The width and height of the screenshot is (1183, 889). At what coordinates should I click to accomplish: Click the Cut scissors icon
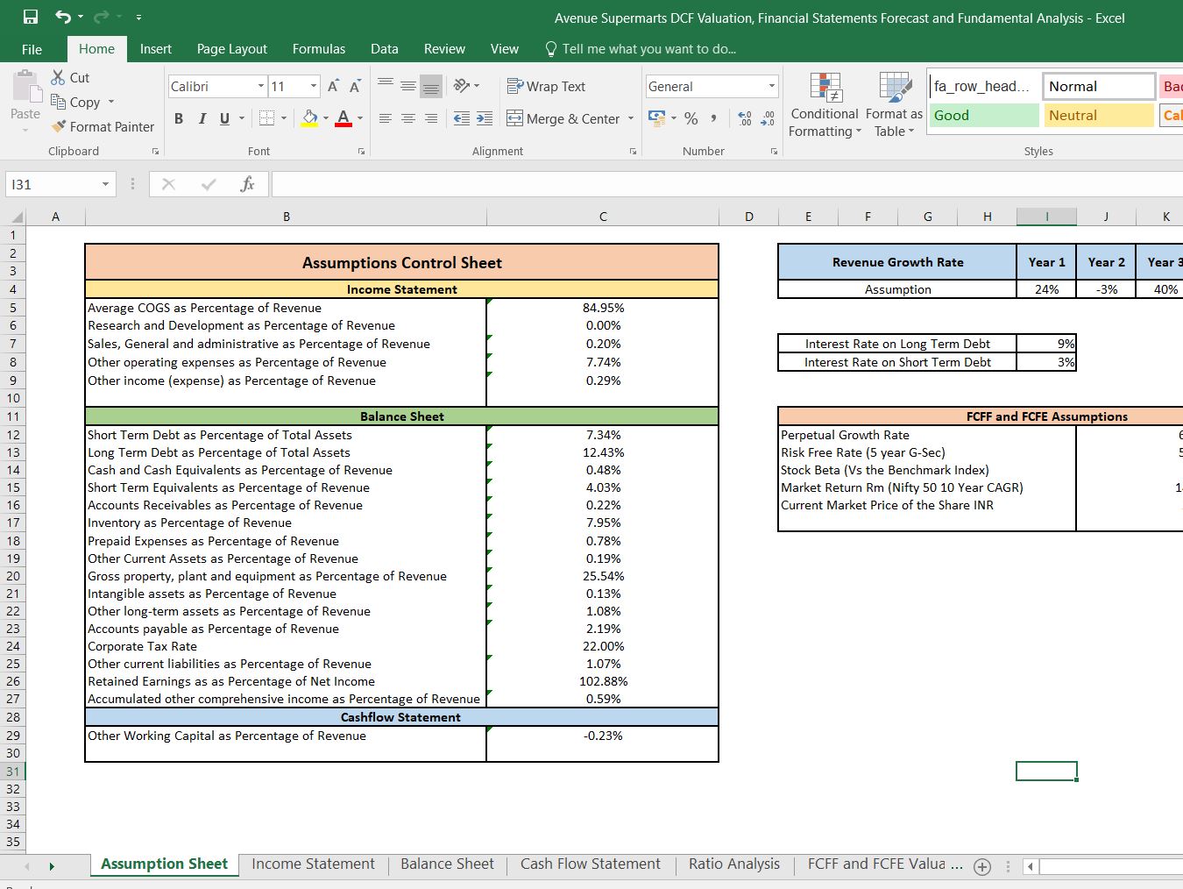coord(58,77)
